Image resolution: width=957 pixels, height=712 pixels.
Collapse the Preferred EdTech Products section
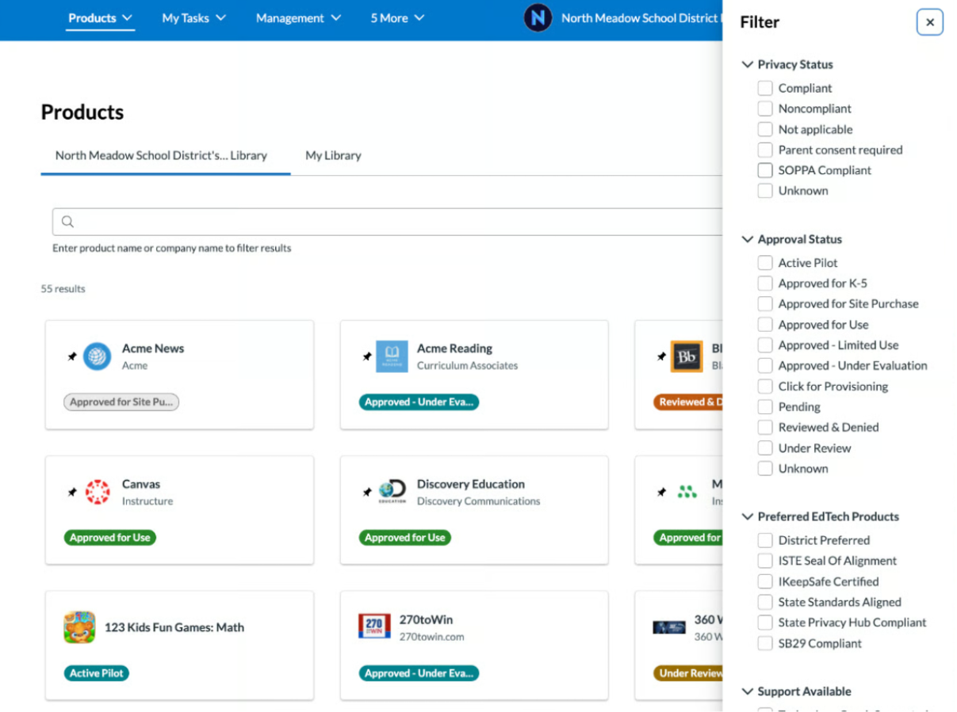[747, 516]
